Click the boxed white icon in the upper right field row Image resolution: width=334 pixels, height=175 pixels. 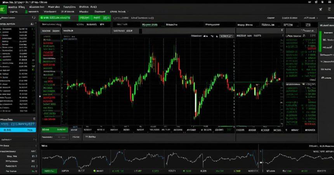(308, 25)
